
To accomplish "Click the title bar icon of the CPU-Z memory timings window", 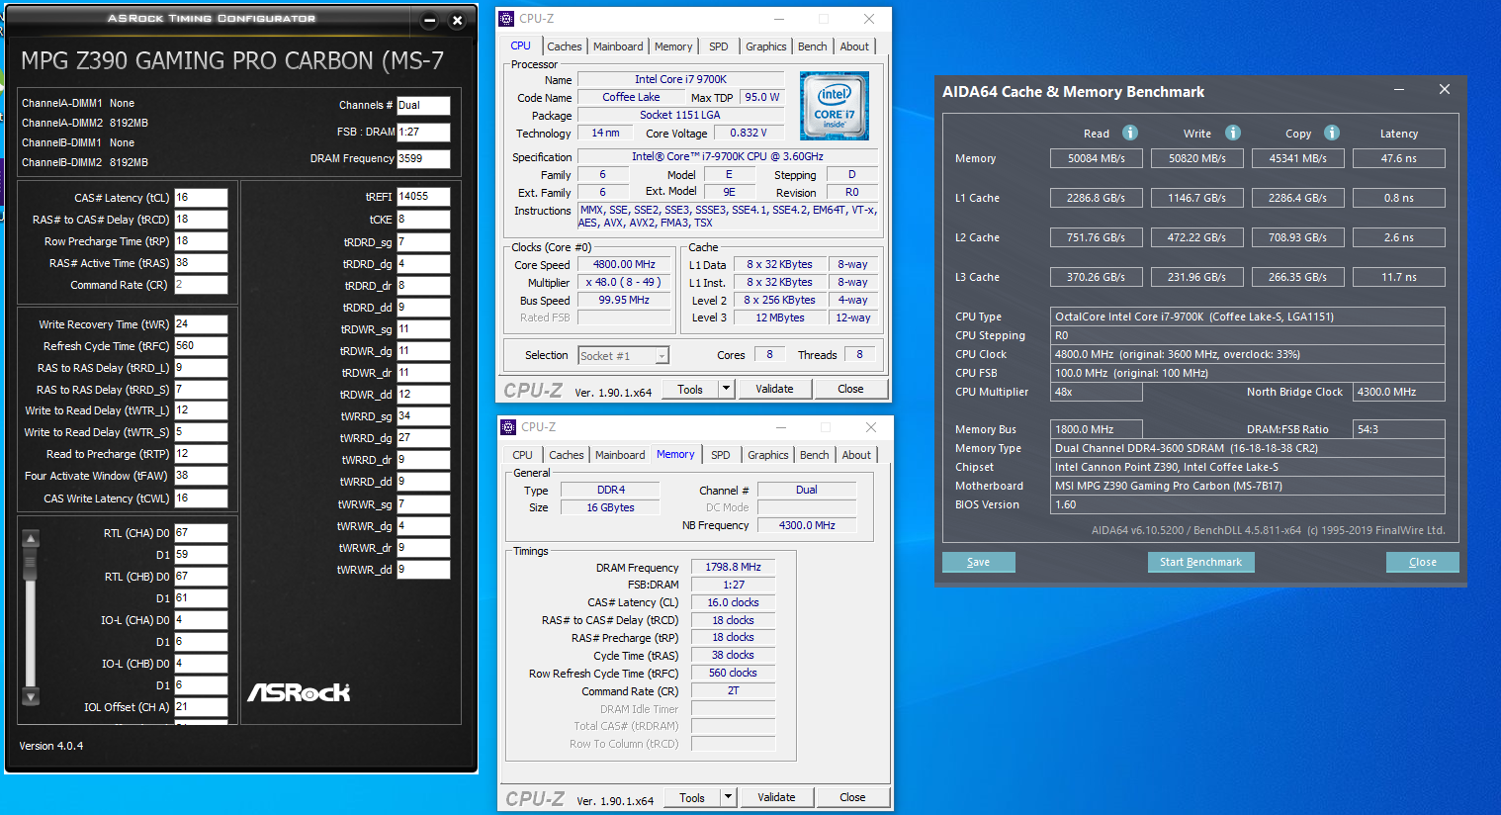I will pos(509,427).
